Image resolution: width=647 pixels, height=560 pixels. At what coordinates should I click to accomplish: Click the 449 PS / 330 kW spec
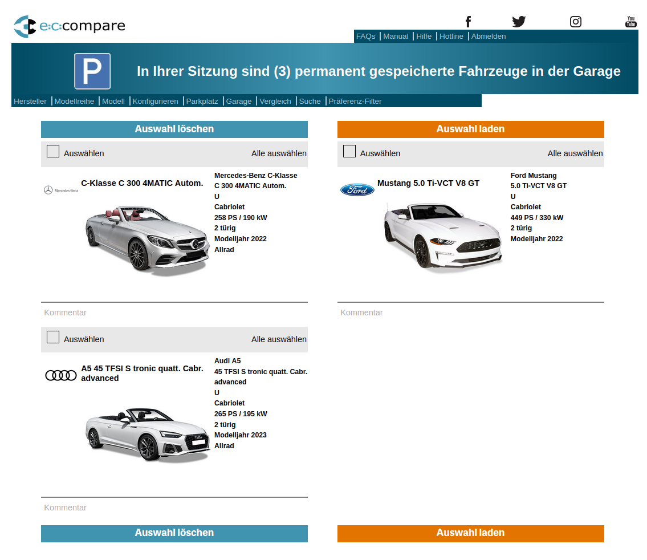[x=537, y=217]
